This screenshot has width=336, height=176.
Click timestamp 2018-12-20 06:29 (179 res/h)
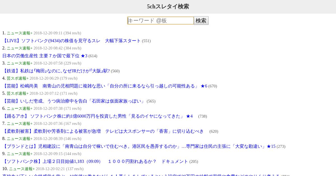(x=53, y=78)
